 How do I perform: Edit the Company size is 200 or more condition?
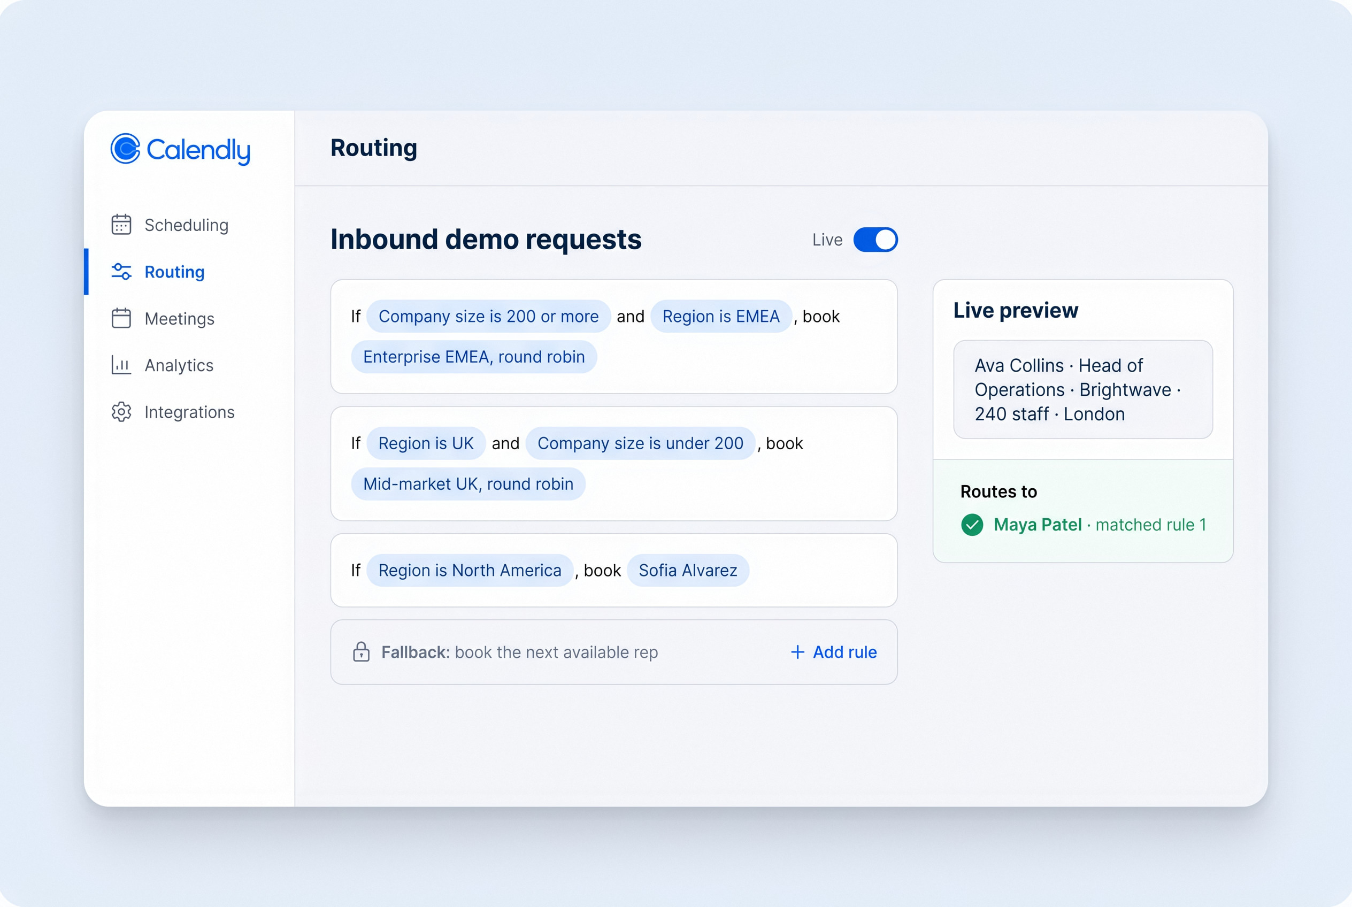click(x=488, y=317)
